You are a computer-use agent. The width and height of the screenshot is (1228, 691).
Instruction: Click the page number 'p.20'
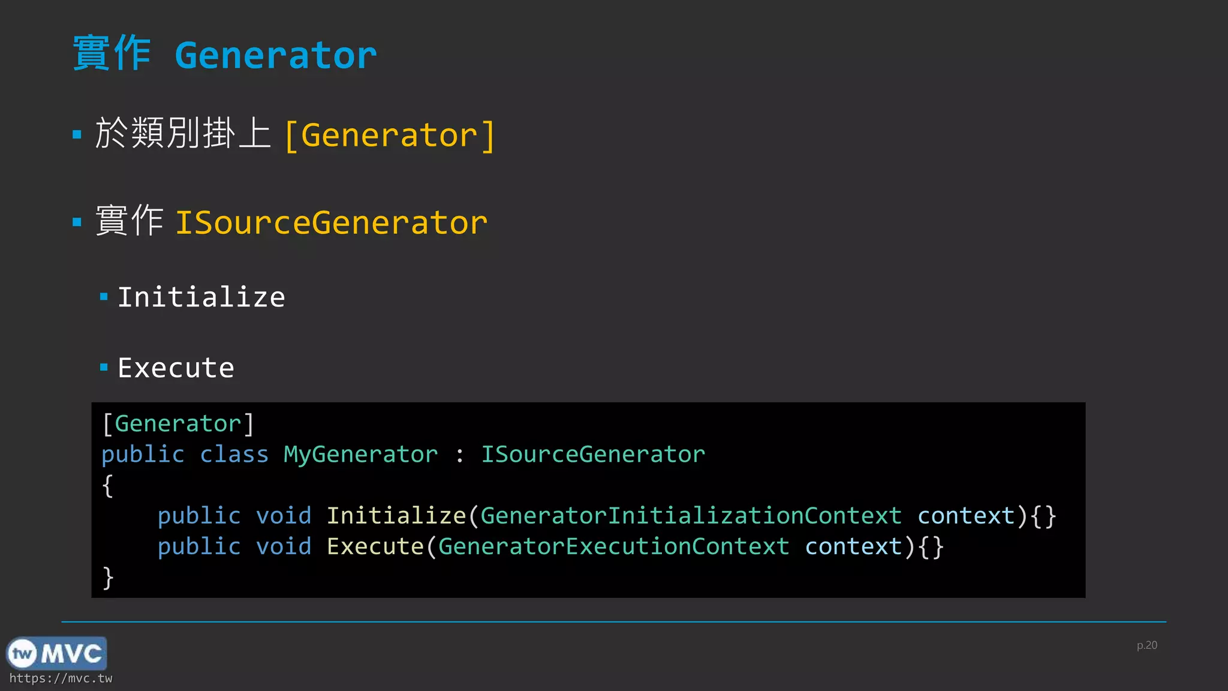click(1147, 645)
